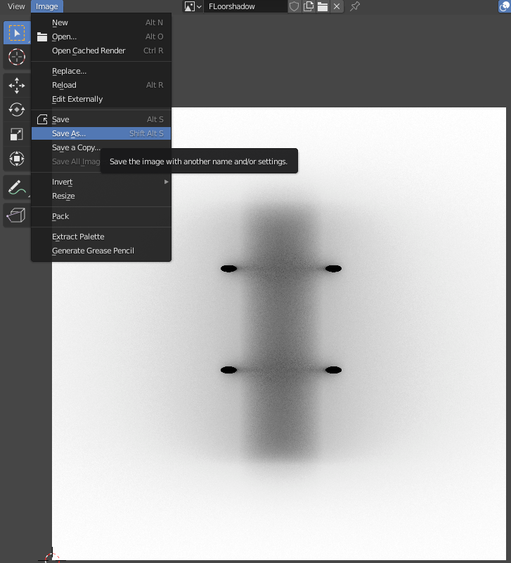Click the FLoorshadow image name field
Image resolution: width=511 pixels, height=563 pixels.
(x=245, y=6)
